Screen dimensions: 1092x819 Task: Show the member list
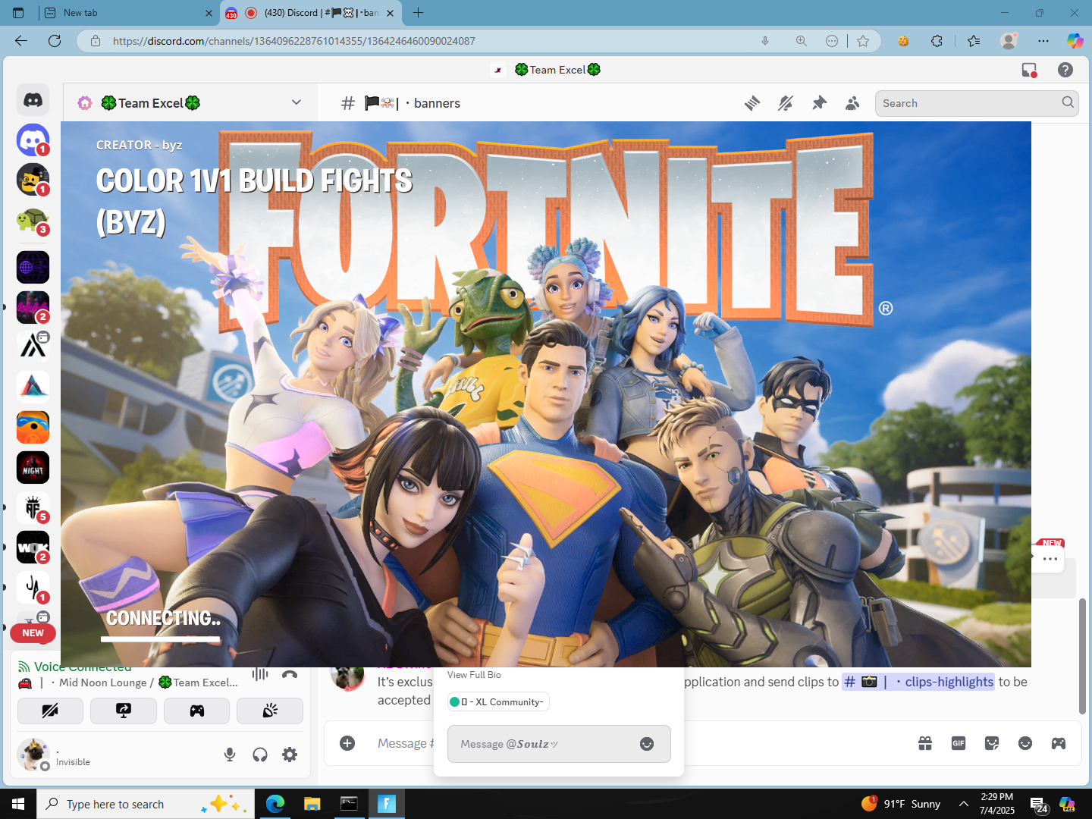tap(852, 103)
